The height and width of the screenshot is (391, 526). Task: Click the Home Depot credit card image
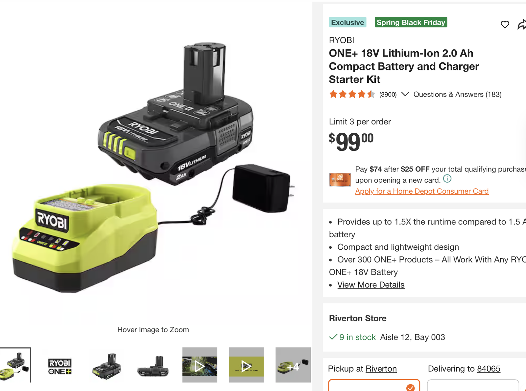[x=340, y=180]
